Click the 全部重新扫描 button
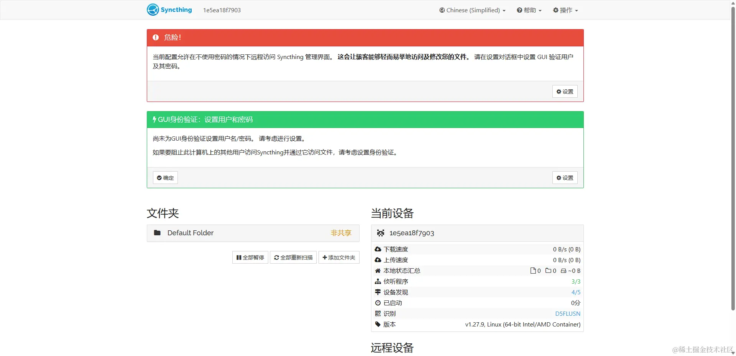The image size is (736, 356). 293,258
